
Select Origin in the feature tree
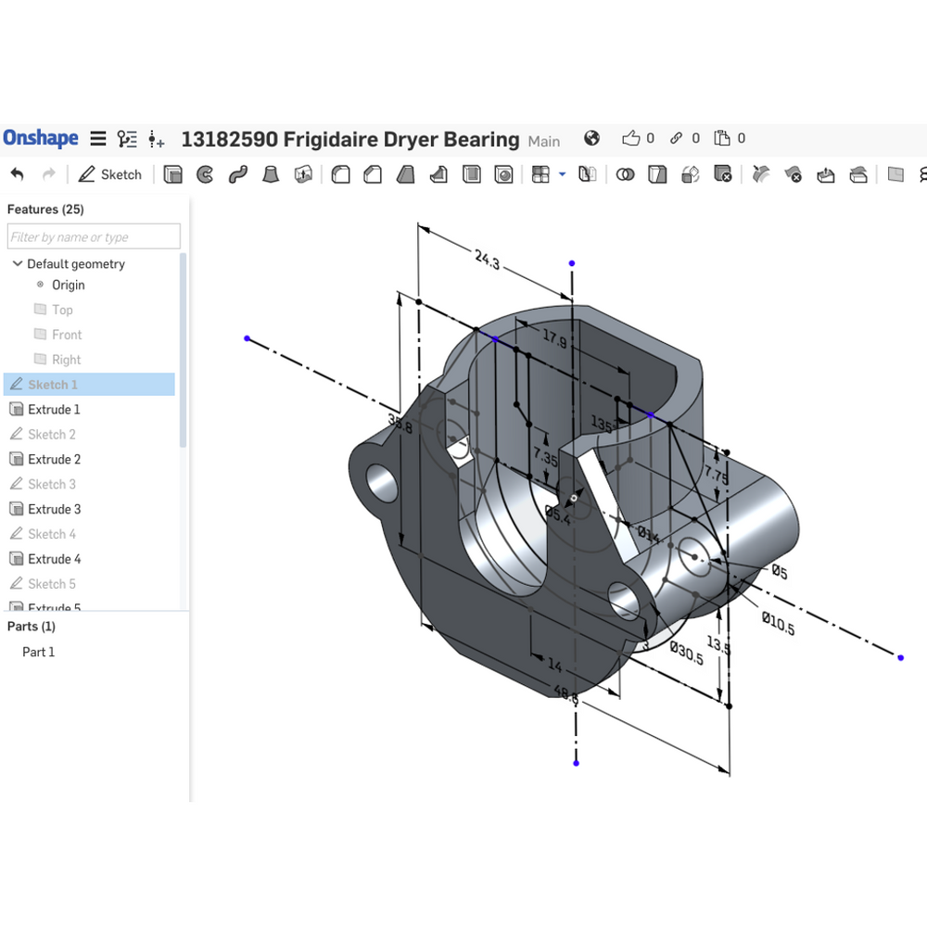click(68, 285)
